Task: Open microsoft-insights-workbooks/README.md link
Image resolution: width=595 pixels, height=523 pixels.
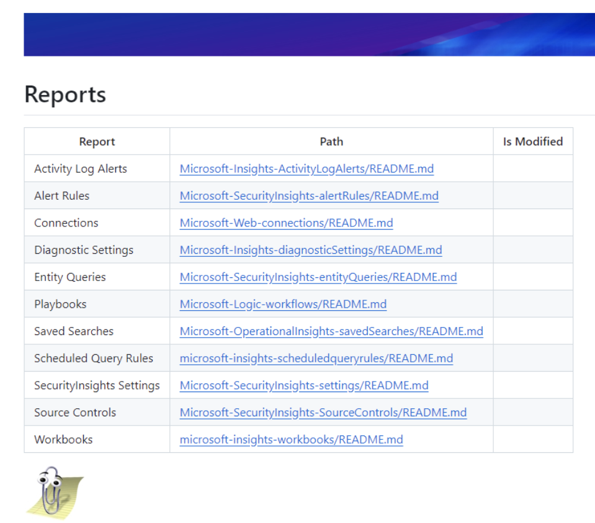Action: (x=291, y=439)
